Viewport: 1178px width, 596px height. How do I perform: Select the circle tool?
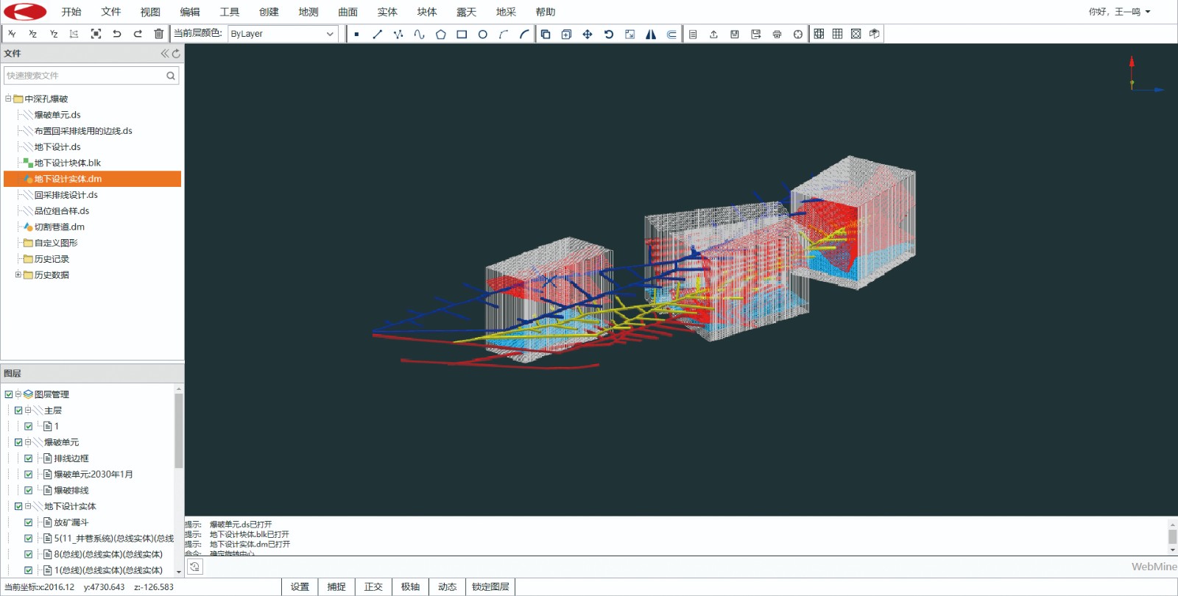pos(482,34)
